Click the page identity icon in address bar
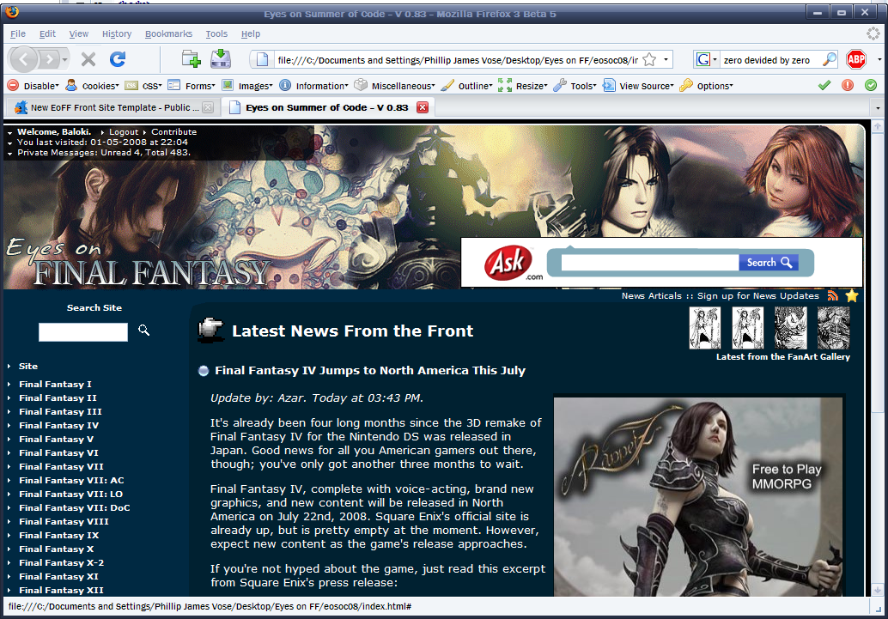The height and width of the screenshot is (619, 888). (x=262, y=59)
